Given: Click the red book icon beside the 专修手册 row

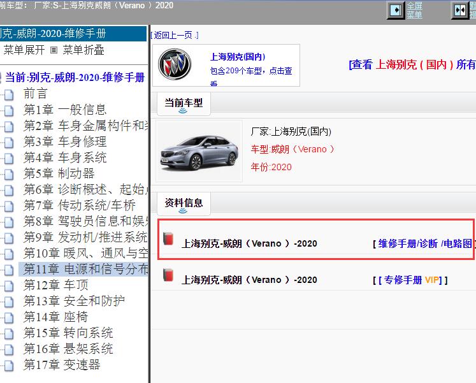Looking at the screenshot, I should tap(168, 275).
